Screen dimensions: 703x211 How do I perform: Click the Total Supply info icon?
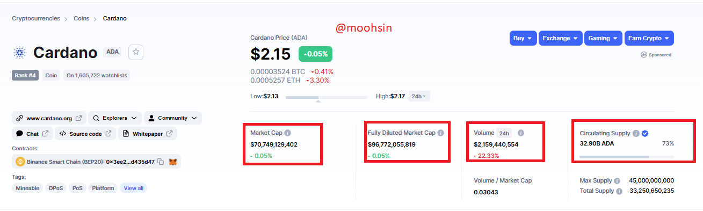click(x=619, y=191)
